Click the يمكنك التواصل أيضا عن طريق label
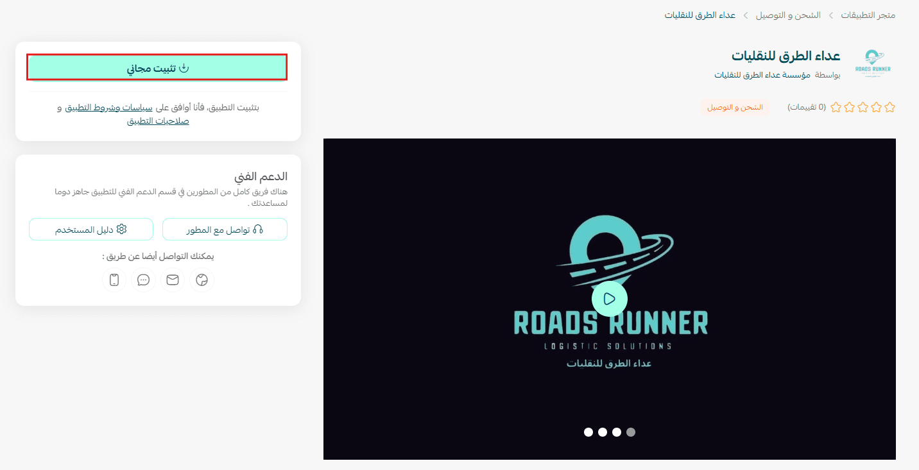 click(158, 256)
